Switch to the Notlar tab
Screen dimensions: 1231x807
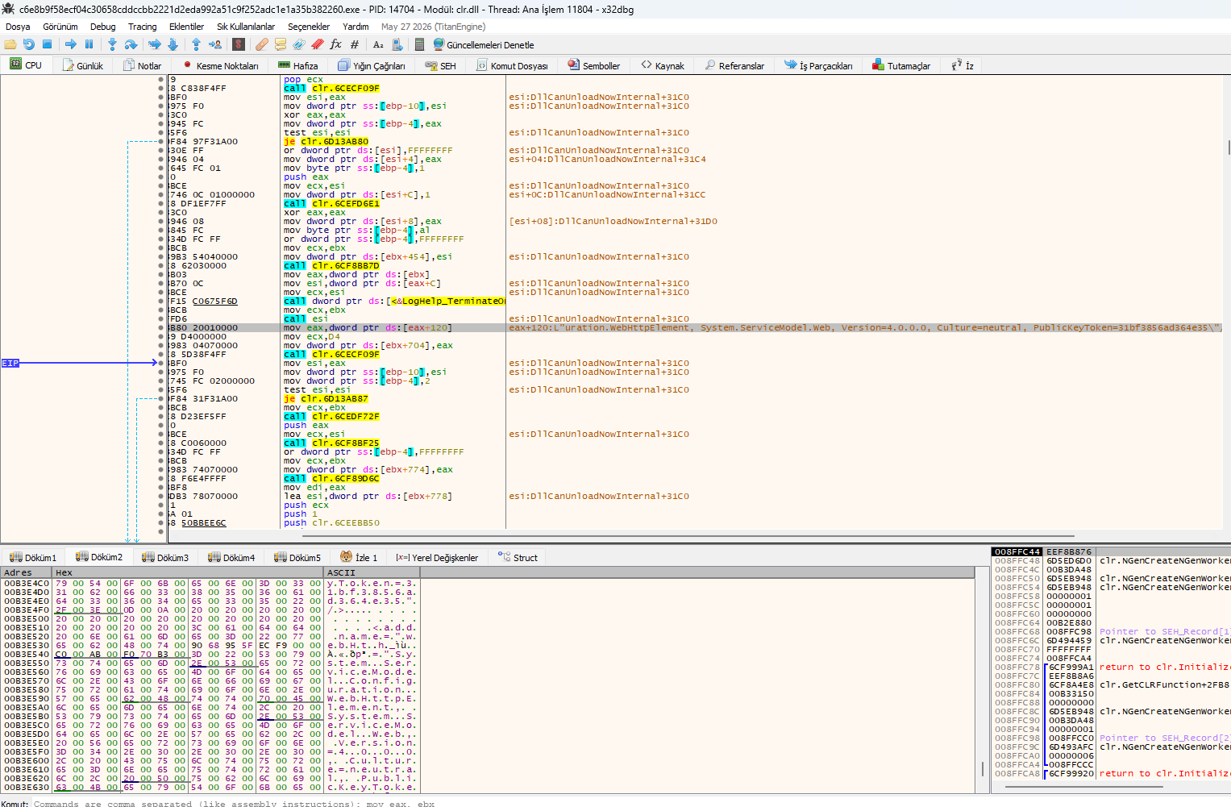(142, 65)
